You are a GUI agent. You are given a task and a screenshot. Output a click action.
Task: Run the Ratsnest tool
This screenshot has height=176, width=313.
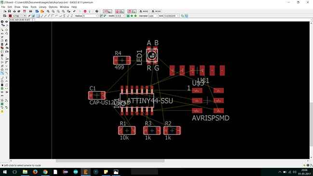(2, 100)
